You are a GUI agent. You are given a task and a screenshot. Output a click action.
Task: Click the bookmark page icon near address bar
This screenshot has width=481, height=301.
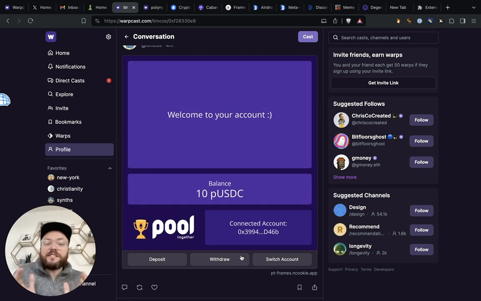[84, 21]
